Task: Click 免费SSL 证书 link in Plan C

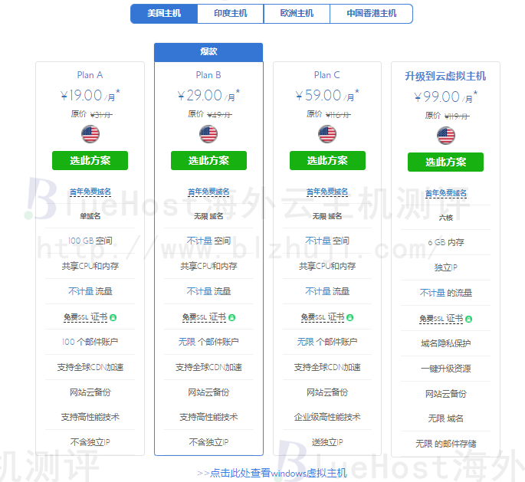Action: coord(323,317)
